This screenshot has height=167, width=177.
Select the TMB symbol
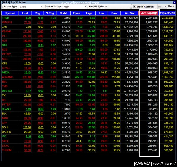click(5, 86)
